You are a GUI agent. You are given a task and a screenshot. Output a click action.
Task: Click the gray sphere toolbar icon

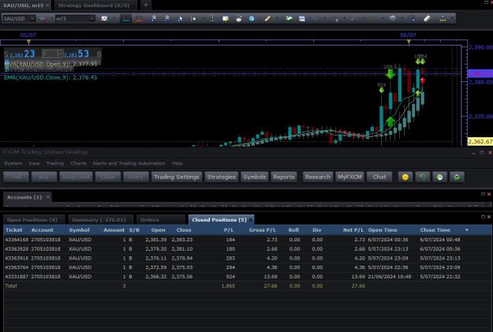pyautogui.click(x=392, y=18)
